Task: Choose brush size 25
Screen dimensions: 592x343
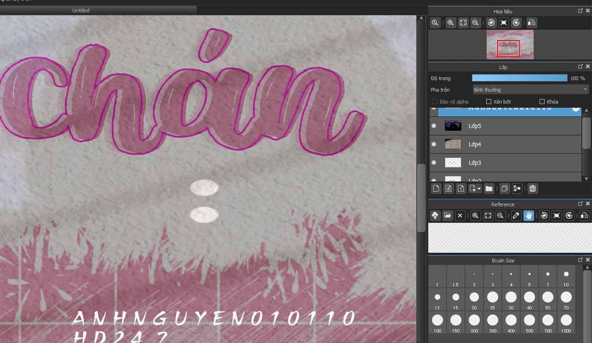Action: (x=493, y=300)
